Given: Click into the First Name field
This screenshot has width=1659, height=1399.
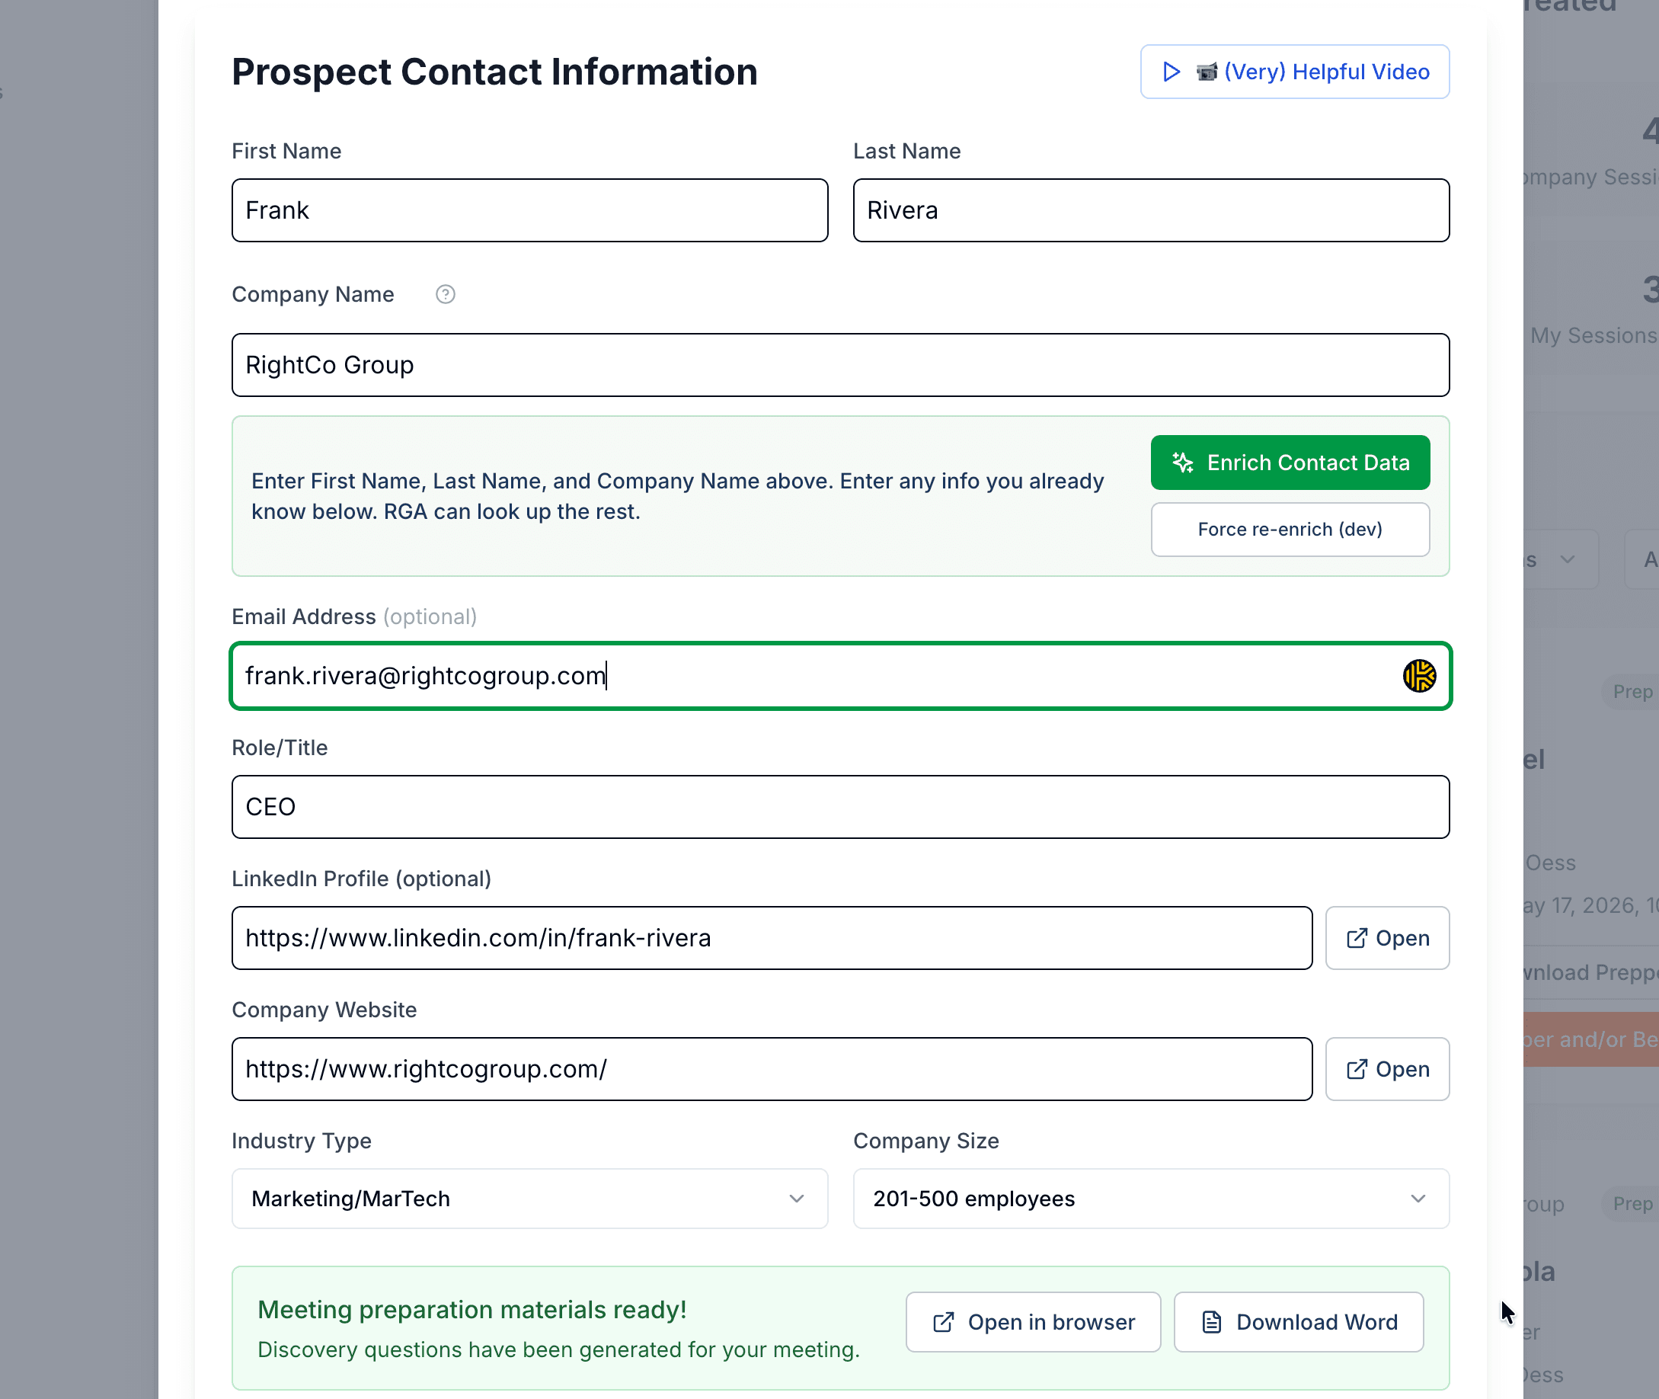Looking at the screenshot, I should coord(529,210).
